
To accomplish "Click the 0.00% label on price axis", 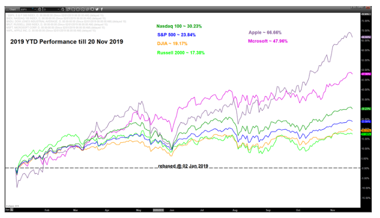I will 365,168.
